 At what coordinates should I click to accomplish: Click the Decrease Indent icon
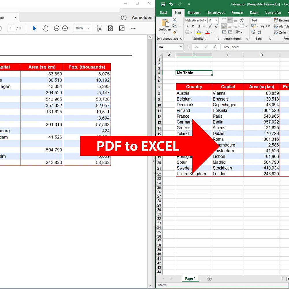[224, 32]
